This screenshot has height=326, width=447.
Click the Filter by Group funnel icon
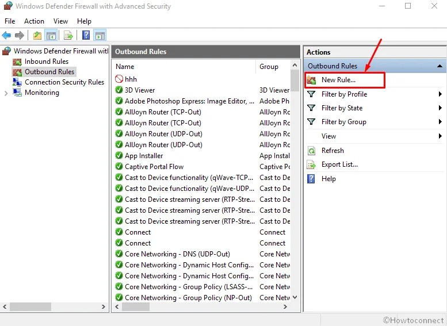tap(311, 122)
